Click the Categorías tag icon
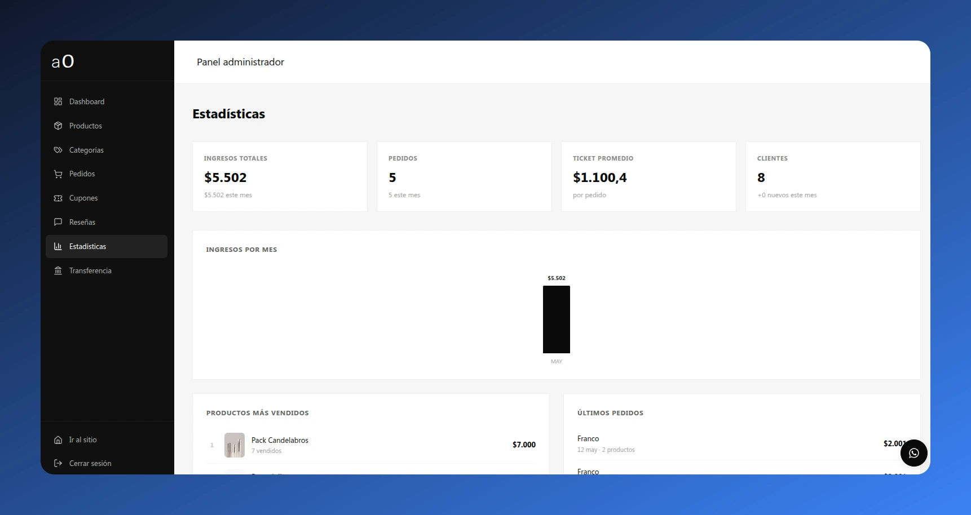The width and height of the screenshot is (971, 515). [58, 150]
